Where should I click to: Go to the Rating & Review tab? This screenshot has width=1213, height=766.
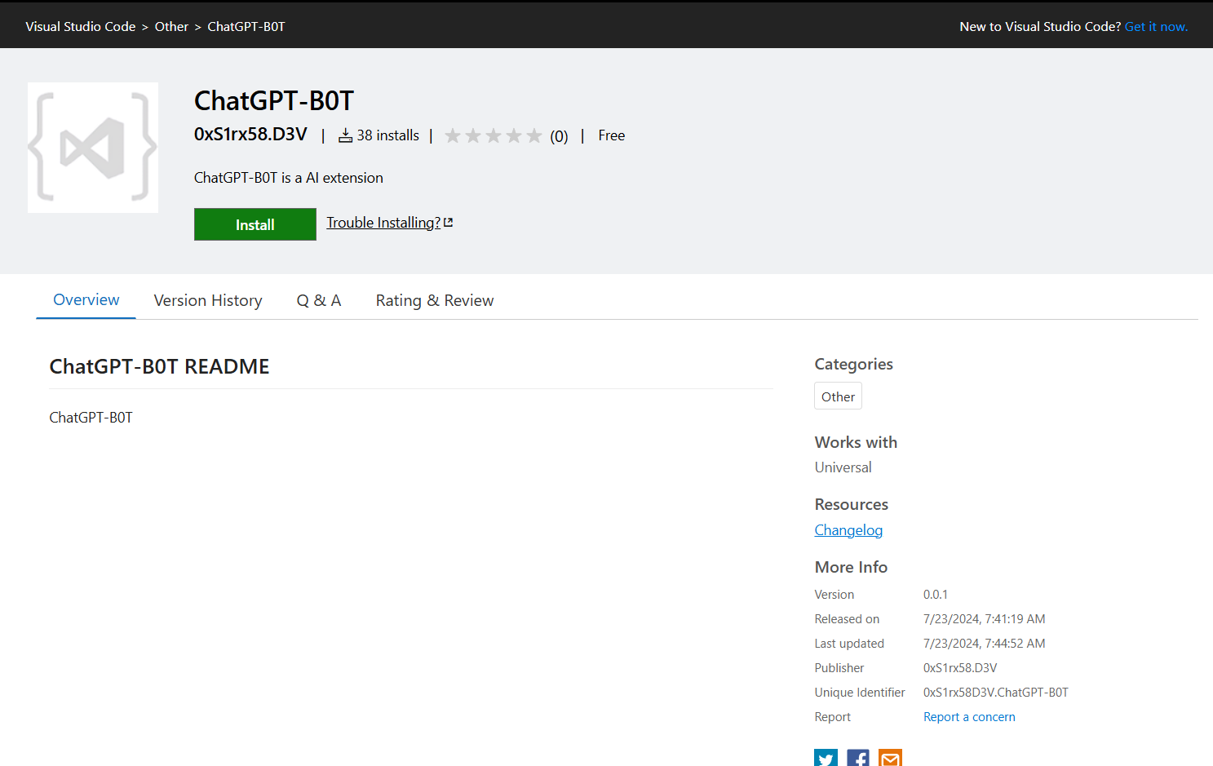coord(435,300)
